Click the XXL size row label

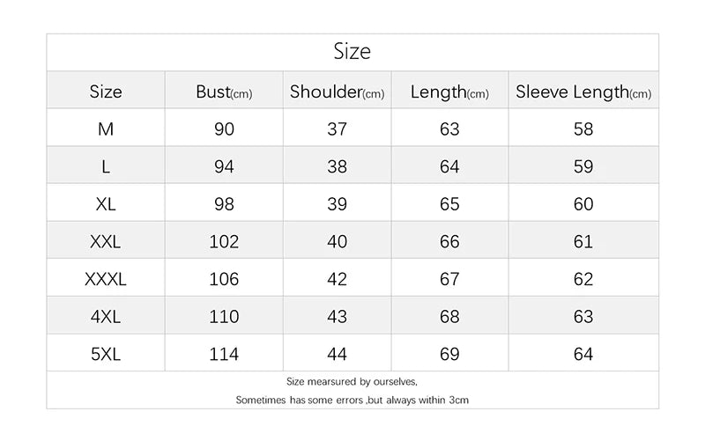[106, 242]
